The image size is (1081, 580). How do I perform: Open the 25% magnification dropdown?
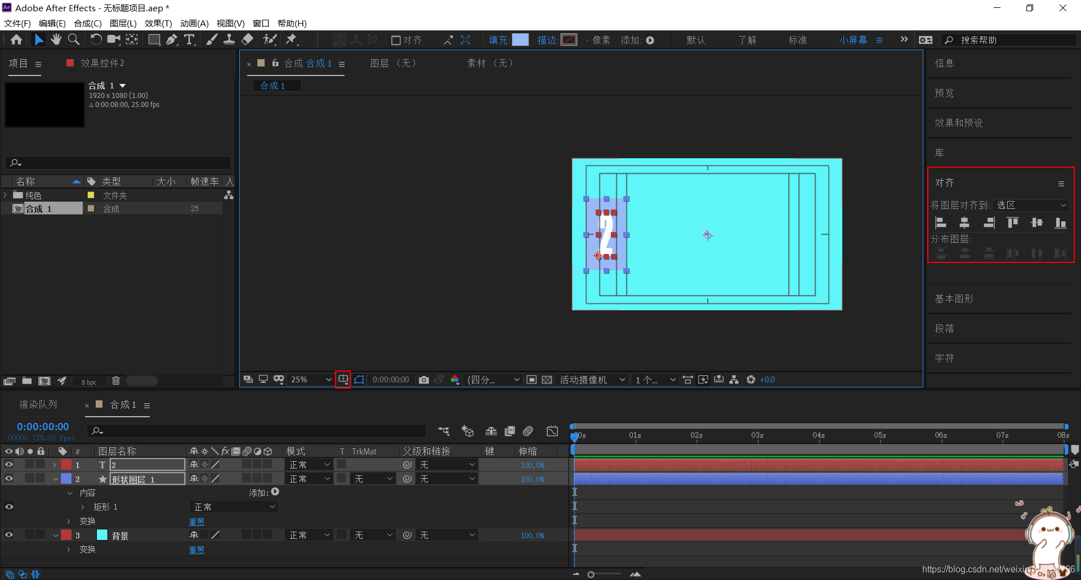pos(311,380)
